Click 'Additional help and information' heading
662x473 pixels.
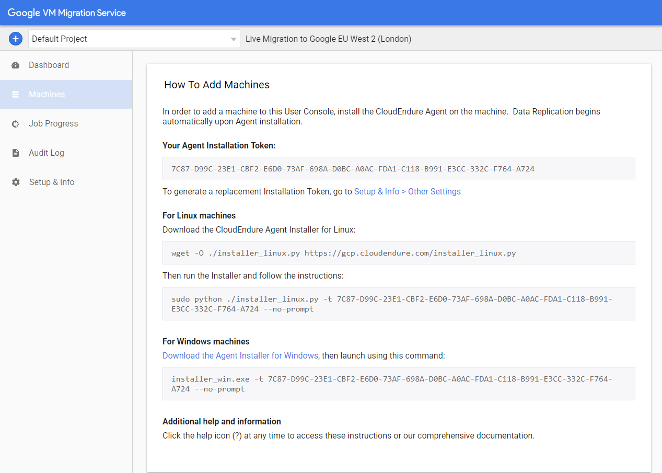222,422
